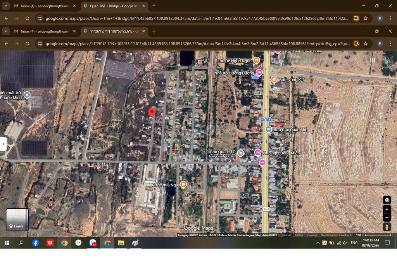Select the Quán Thẻ 1 Bridge tab in back window
The image size is (397, 260).
pos(114,6)
